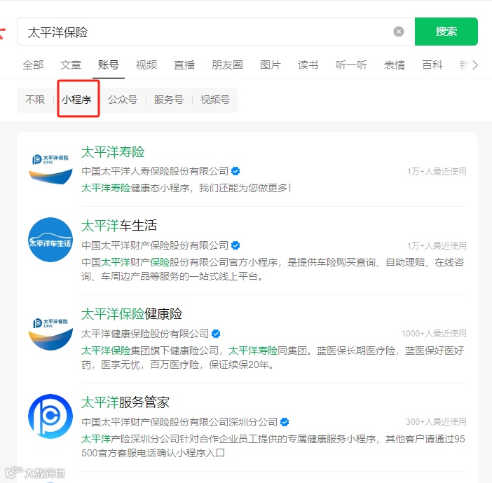The height and width of the screenshot is (483, 492).
Task: Click the text 太平洋健康保险股份有限公司
Action: coord(145,334)
